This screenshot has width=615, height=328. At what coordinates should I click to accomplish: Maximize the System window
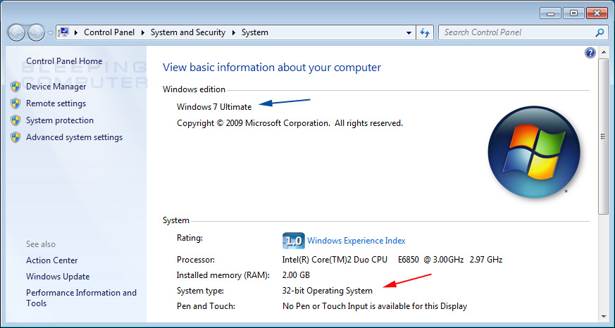pyautogui.click(x=573, y=13)
